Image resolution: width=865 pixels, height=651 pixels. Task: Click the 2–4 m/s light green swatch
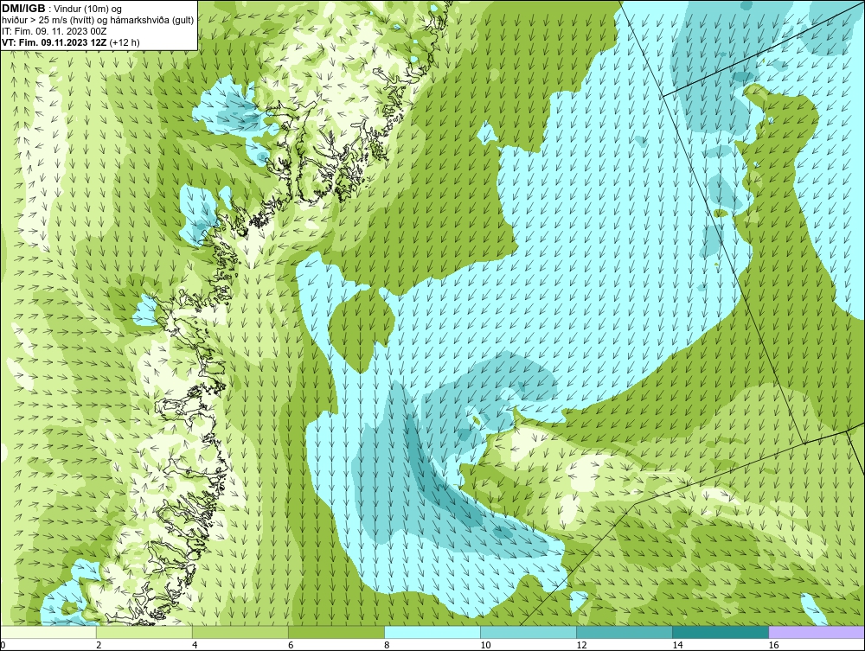(144, 632)
